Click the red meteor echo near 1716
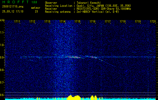This screenshot has width=158, height=100. (93, 57)
